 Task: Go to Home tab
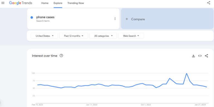(45, 3)
